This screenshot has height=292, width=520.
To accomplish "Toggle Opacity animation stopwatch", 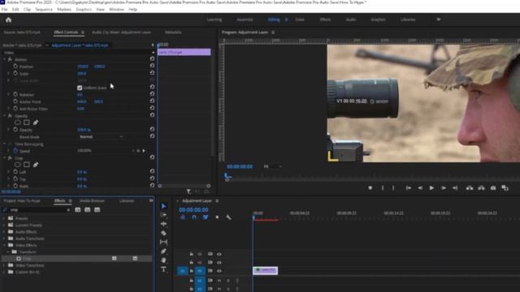I will [15, 130].
